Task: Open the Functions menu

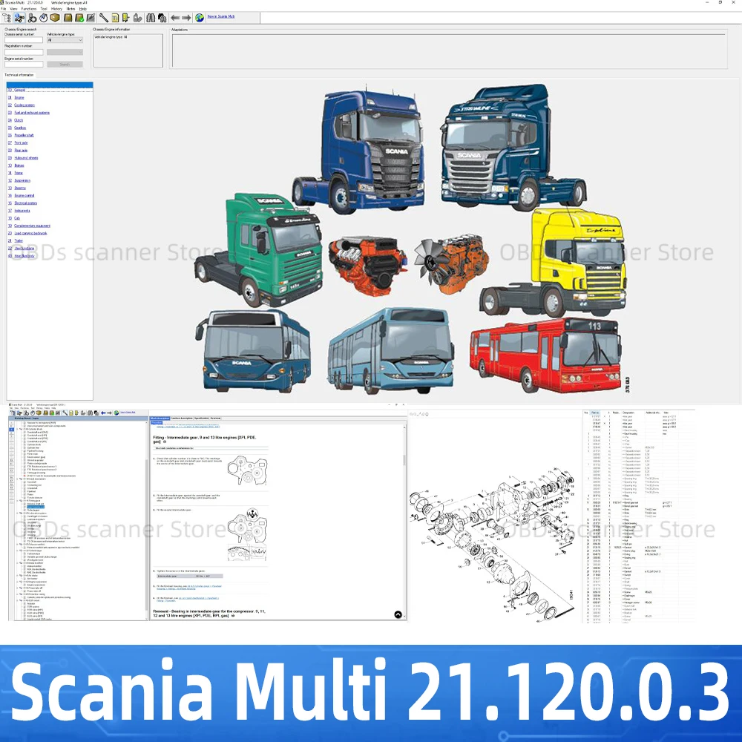Action: 29,8
